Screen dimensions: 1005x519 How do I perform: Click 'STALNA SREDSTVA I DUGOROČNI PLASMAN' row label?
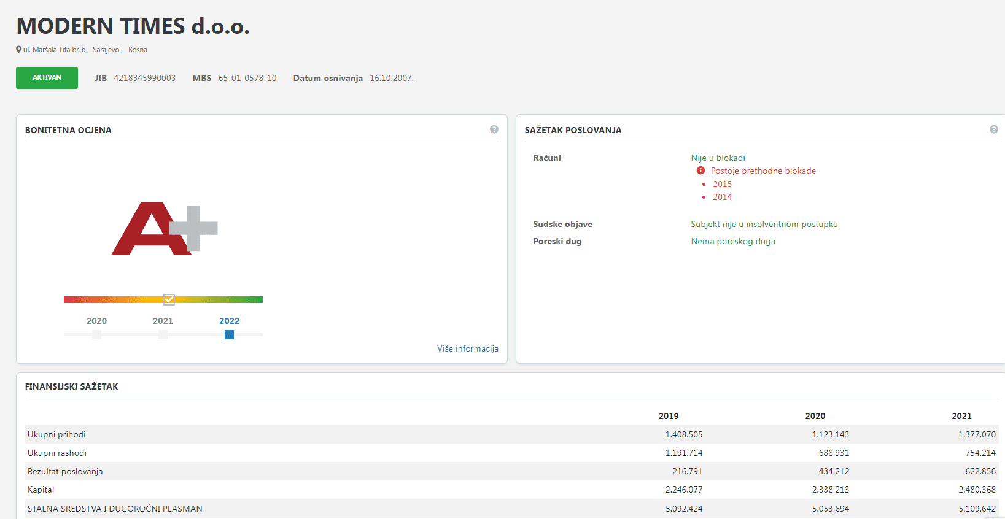click(x=115, y=509)
